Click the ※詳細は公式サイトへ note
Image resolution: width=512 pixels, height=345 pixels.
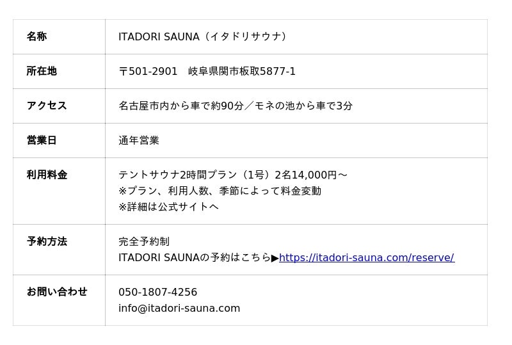[x=168, y=207]
